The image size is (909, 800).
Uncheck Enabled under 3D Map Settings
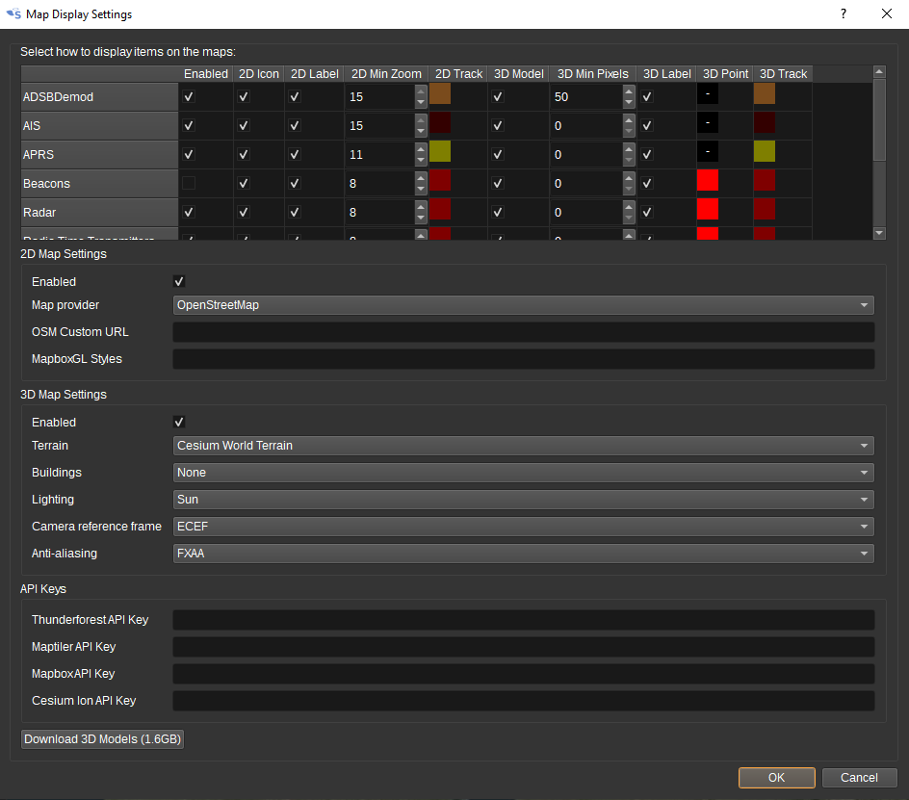point(178,422)
